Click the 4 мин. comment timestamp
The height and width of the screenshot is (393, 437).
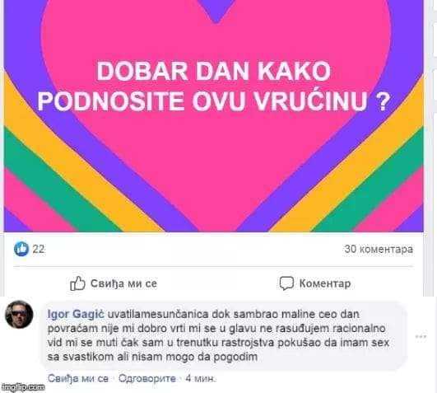tap(201, 378)
